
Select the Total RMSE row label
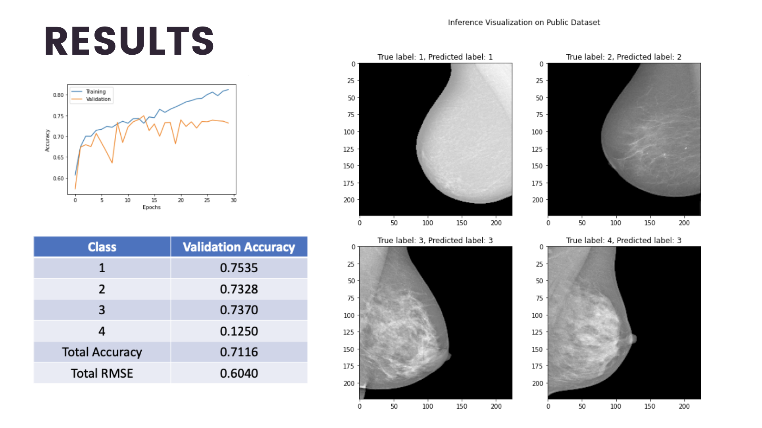click(102, 373)
